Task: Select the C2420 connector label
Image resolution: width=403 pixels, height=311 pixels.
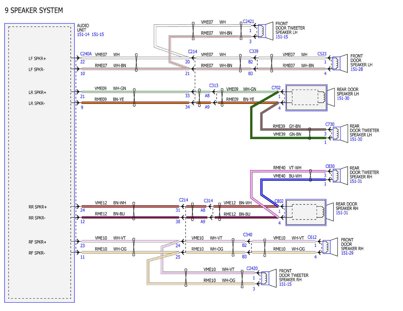Action: click(252, 268)
